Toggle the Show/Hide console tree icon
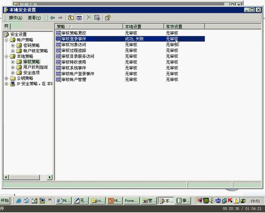 (79, 18)
